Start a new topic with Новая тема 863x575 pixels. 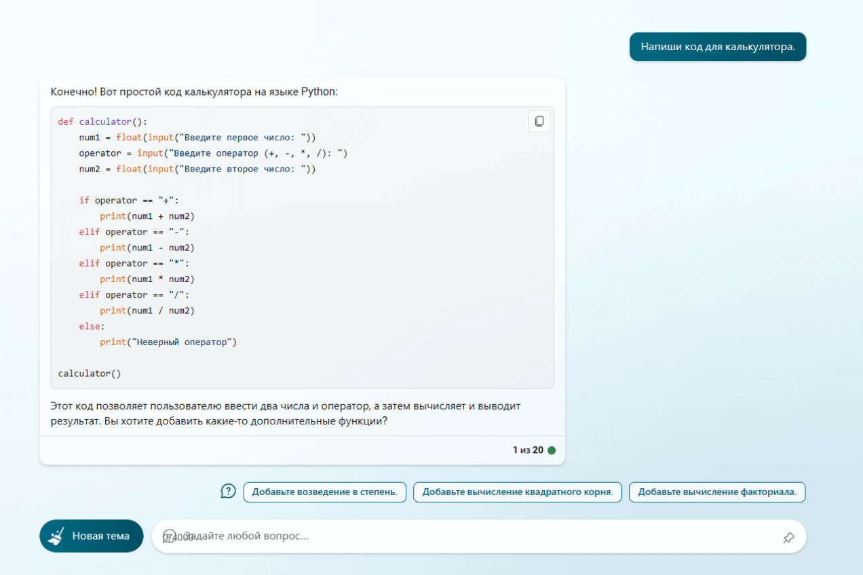92,536
